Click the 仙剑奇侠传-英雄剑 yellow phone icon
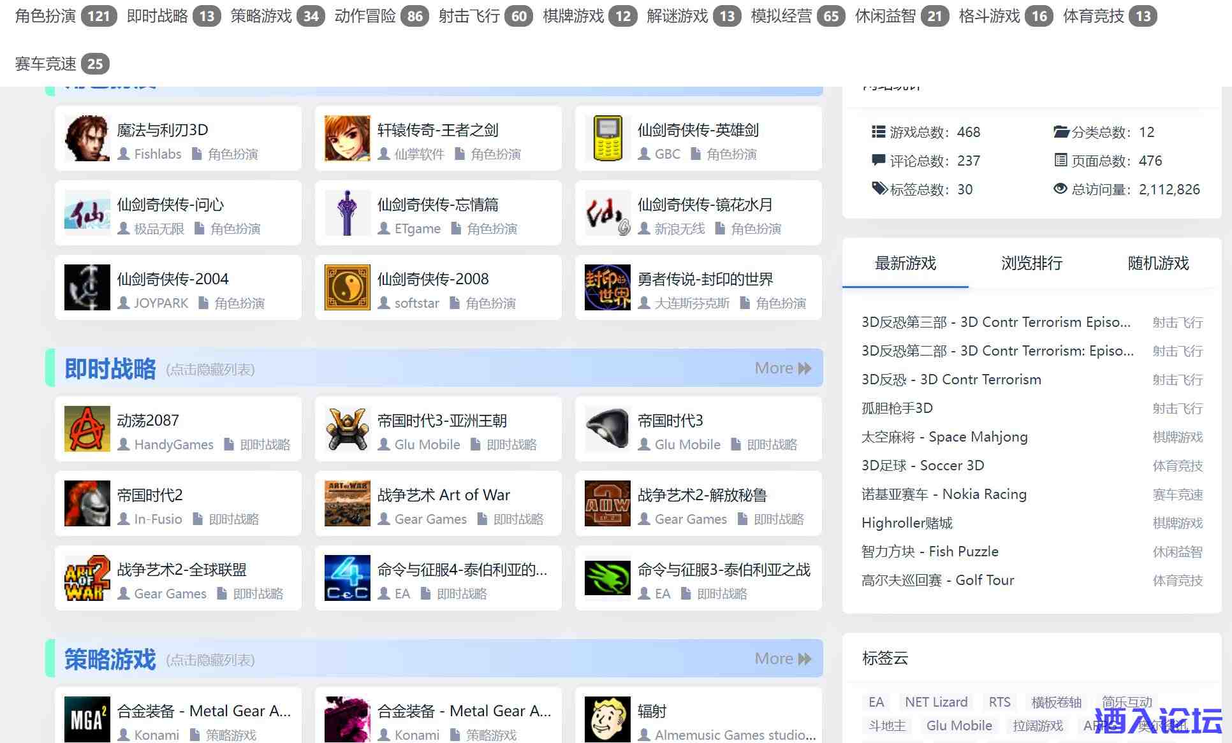Viewport: 1232px width, 743px height. (x=607, y=138)
